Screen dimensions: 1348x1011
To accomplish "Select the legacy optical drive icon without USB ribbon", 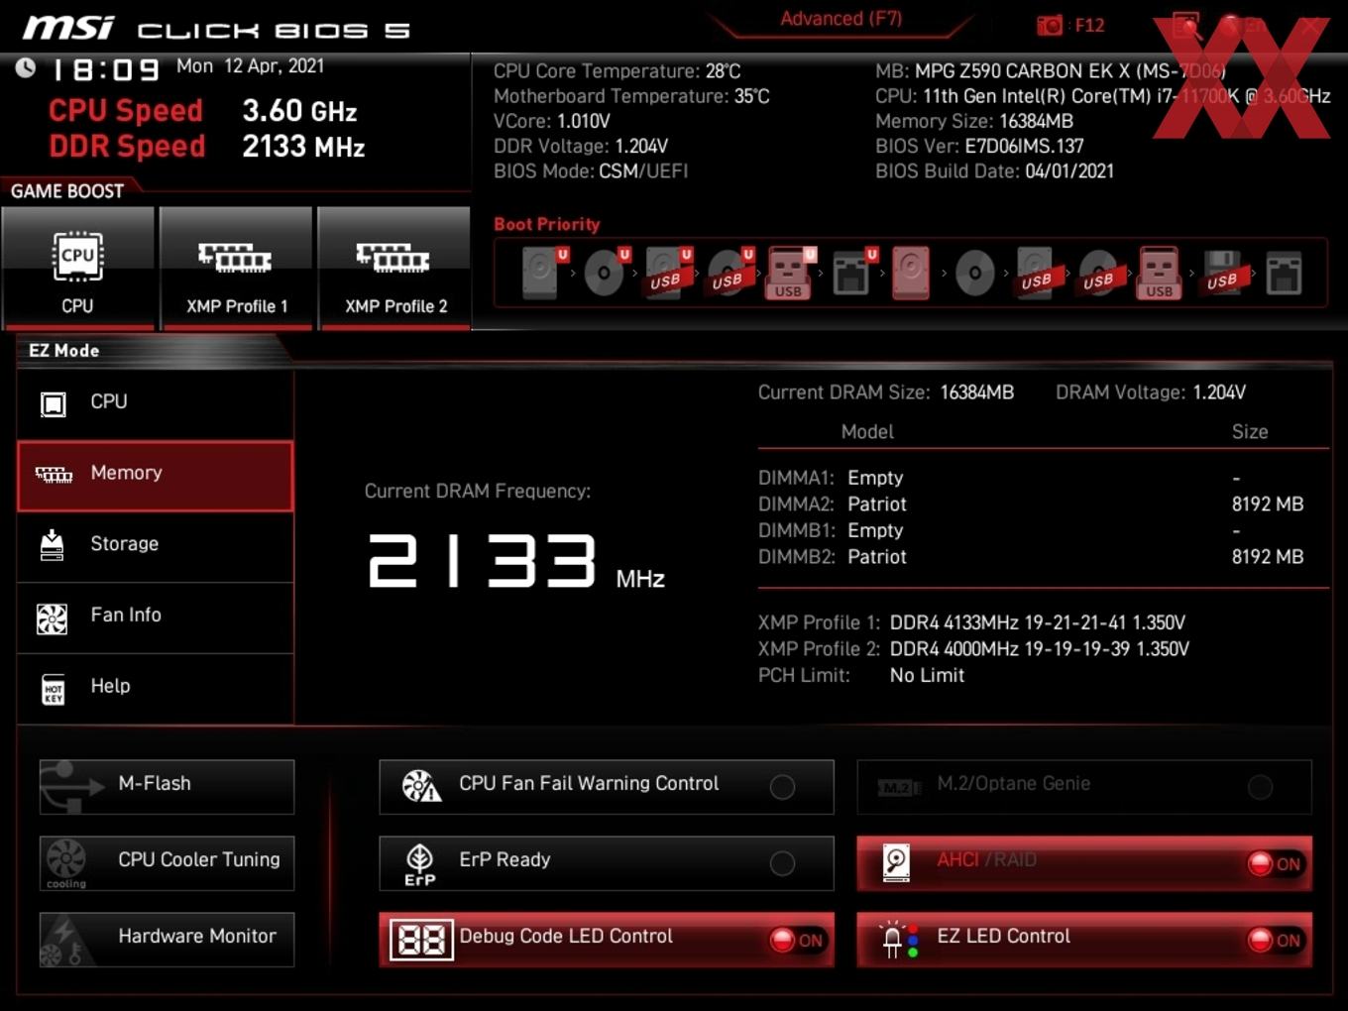I will pos(974,273).
